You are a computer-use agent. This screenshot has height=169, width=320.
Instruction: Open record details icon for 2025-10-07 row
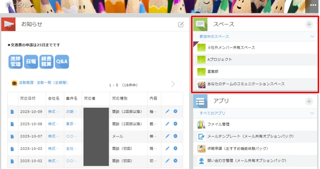pyautogui.click(x=12, y=136)
